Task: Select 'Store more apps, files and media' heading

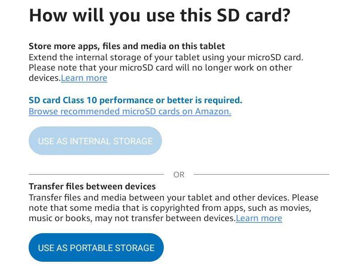Action: [x=127, y=46]
